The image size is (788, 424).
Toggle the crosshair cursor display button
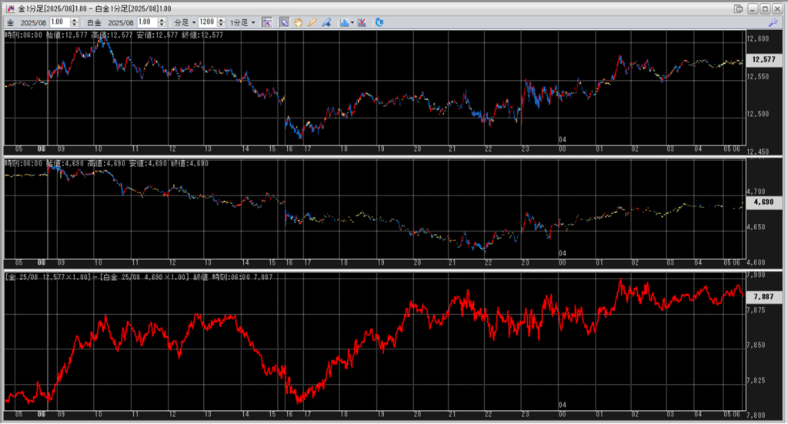coord(266,22)
